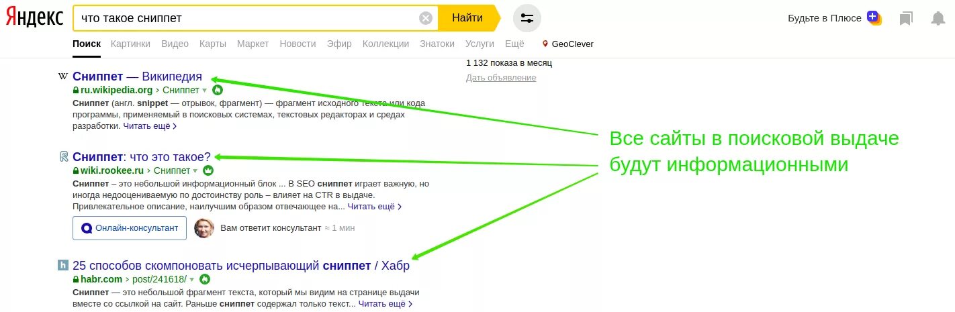
Task: Click 'Вам ответит консультант' text
Action: [x=271, y=228]
